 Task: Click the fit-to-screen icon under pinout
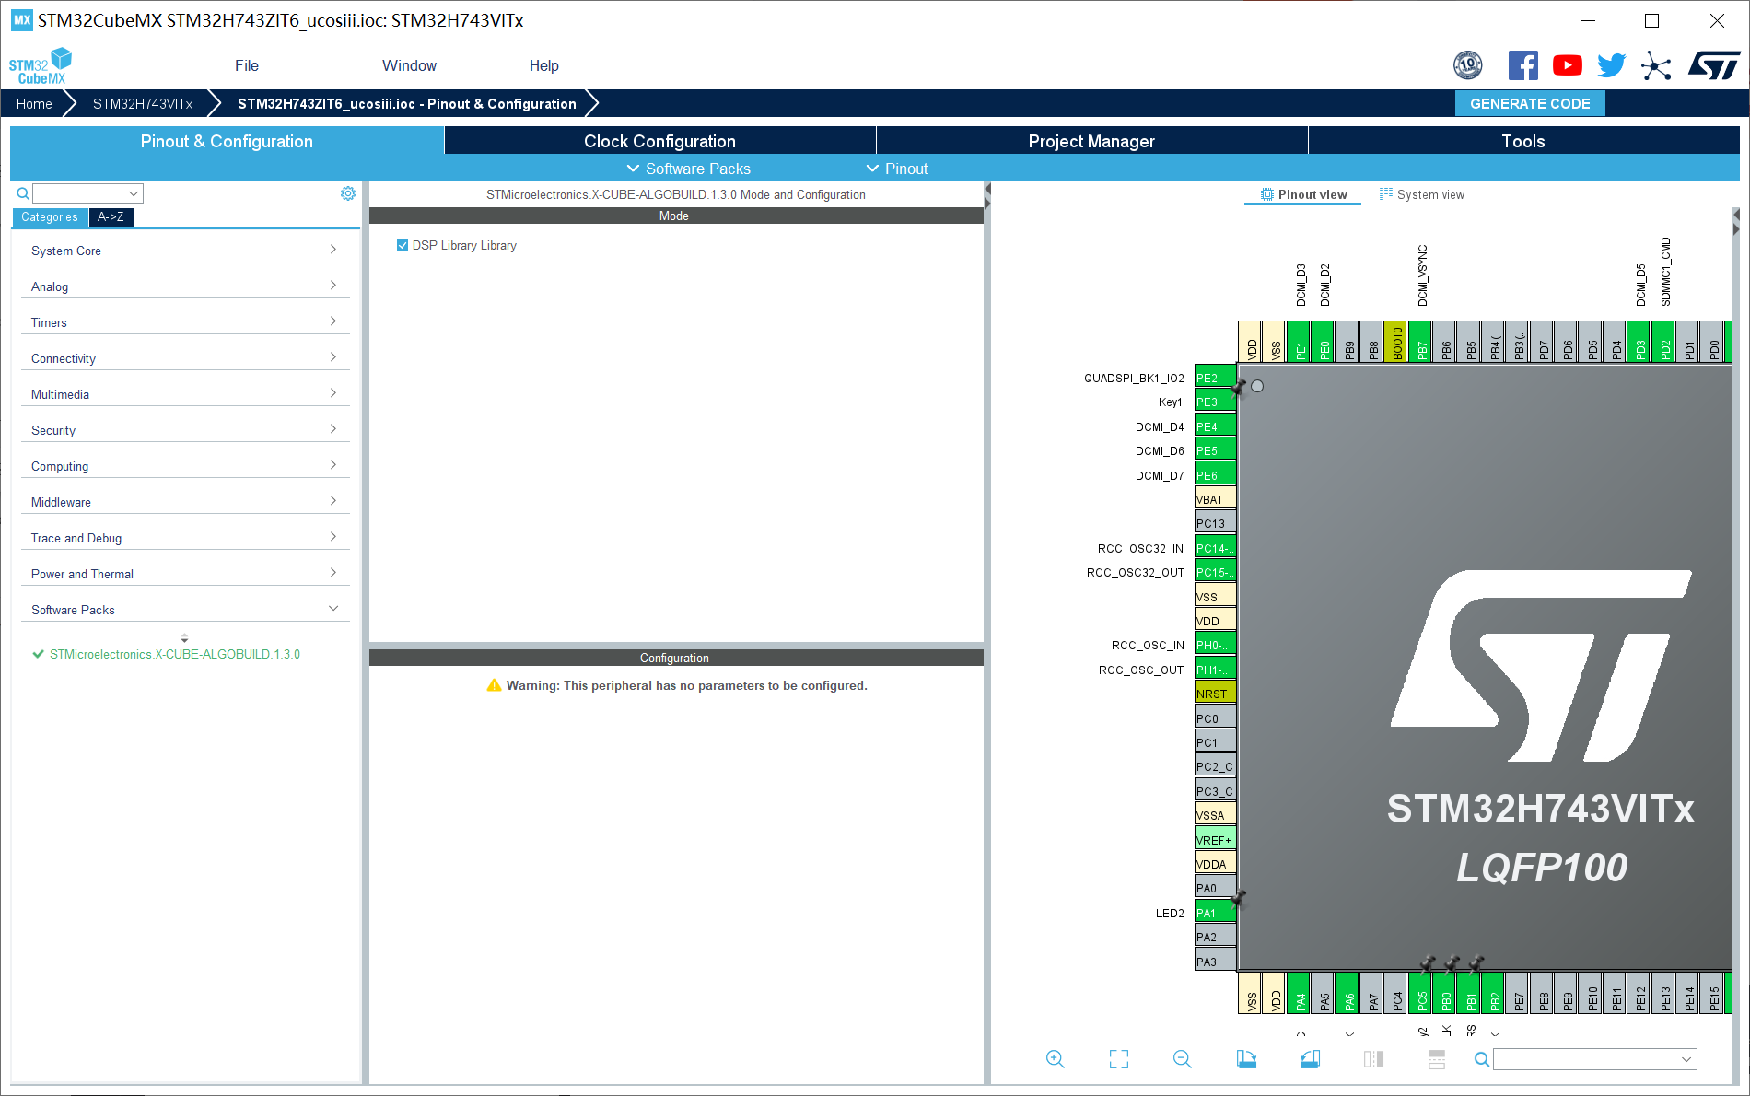pos(1119,1059)
